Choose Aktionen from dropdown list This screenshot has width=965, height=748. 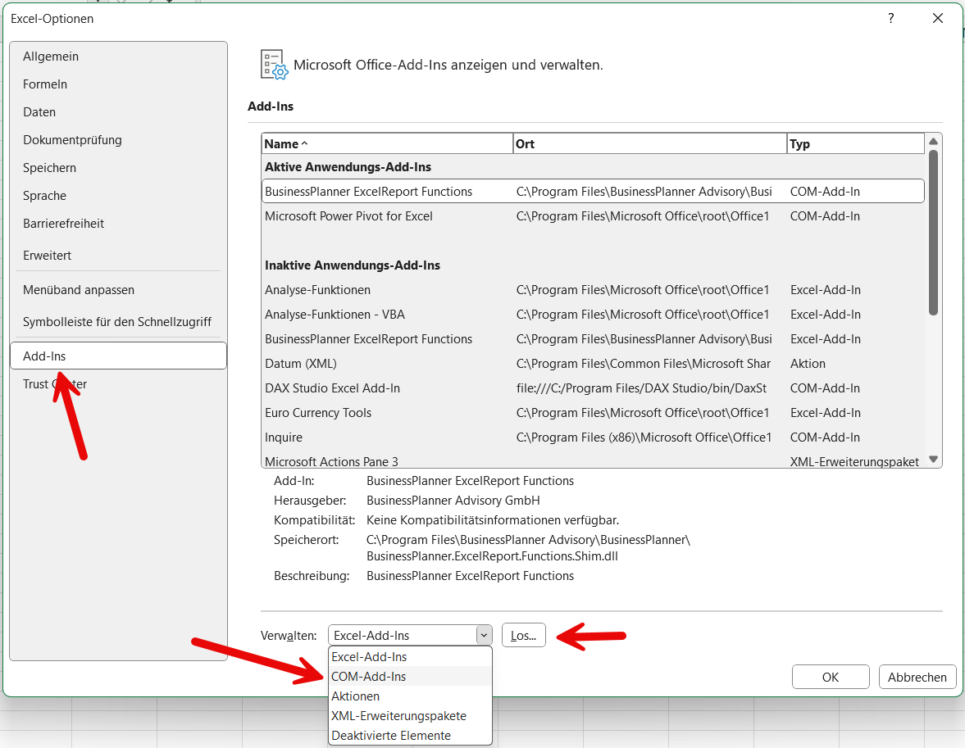point(411,696)
